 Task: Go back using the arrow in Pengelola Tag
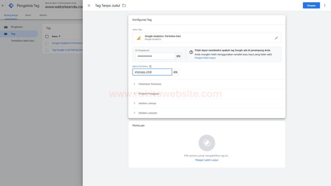click(x=3, y=5)
